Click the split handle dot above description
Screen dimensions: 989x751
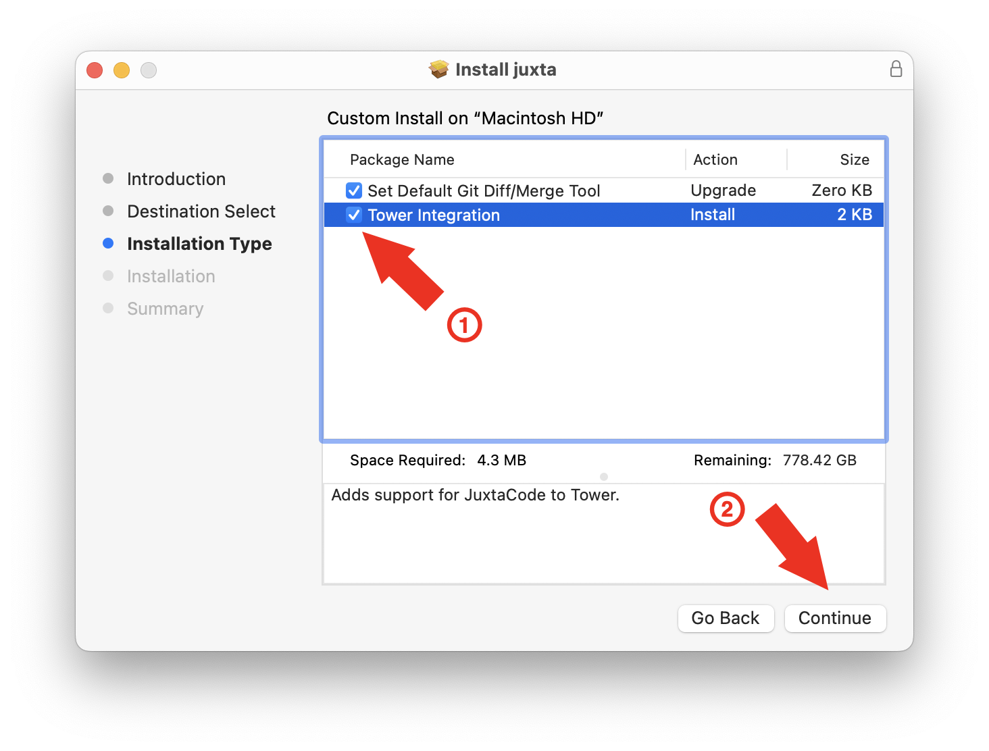pos(604,477)
